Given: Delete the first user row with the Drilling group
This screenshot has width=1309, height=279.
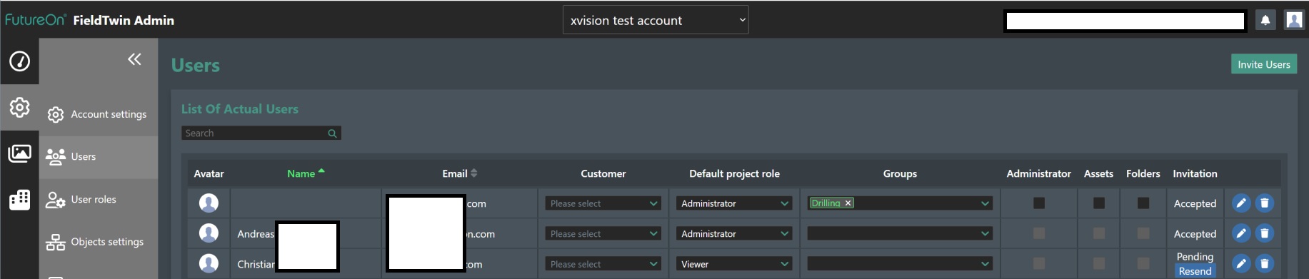Looking at the screenshot, I should coord(1264,203).
